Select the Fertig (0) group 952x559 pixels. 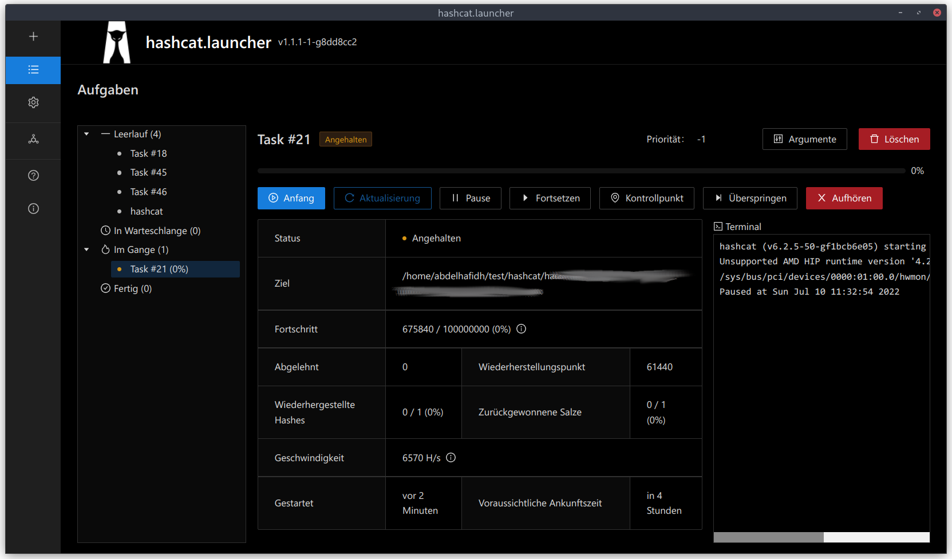click(132, 288)
